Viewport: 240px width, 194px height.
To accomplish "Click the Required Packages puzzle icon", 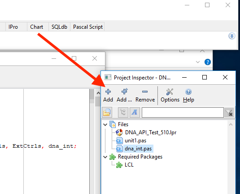I will (x=113, y=157).
